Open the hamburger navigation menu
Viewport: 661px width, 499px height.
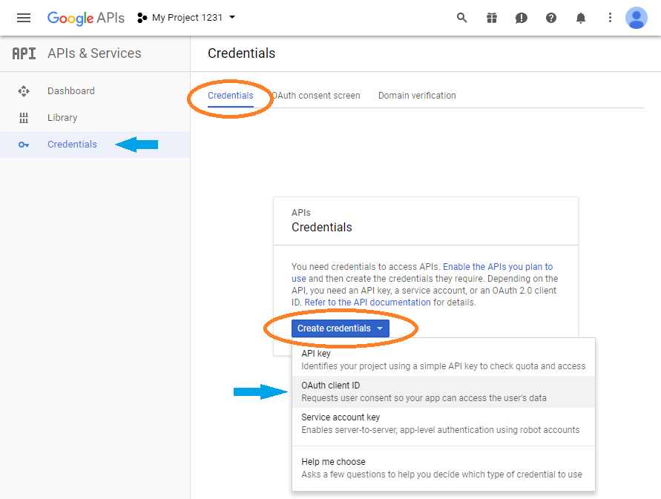coord(24,18)
